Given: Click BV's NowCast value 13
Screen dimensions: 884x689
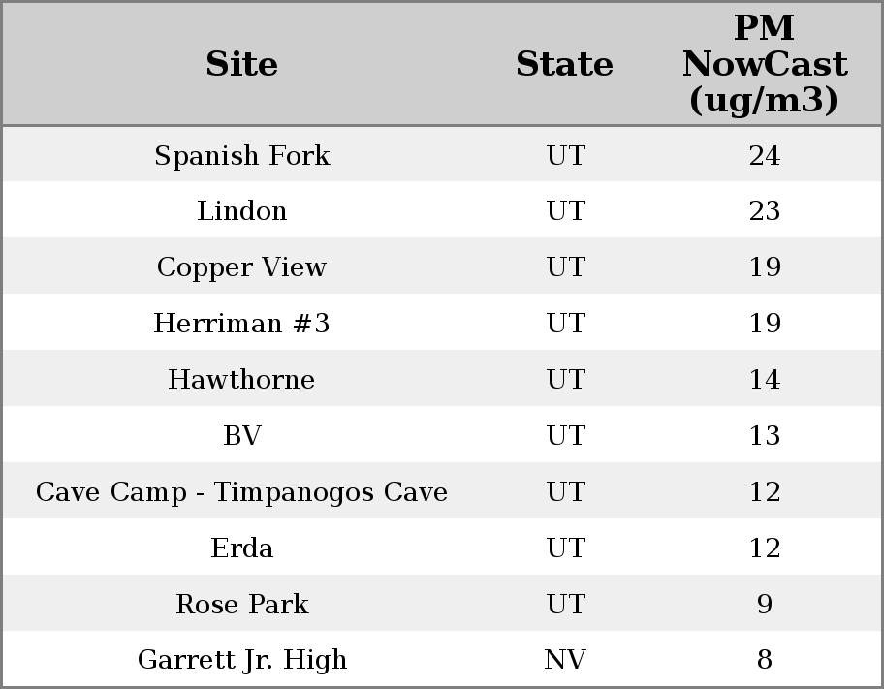Looking at the screenshot, I should 764,436.
